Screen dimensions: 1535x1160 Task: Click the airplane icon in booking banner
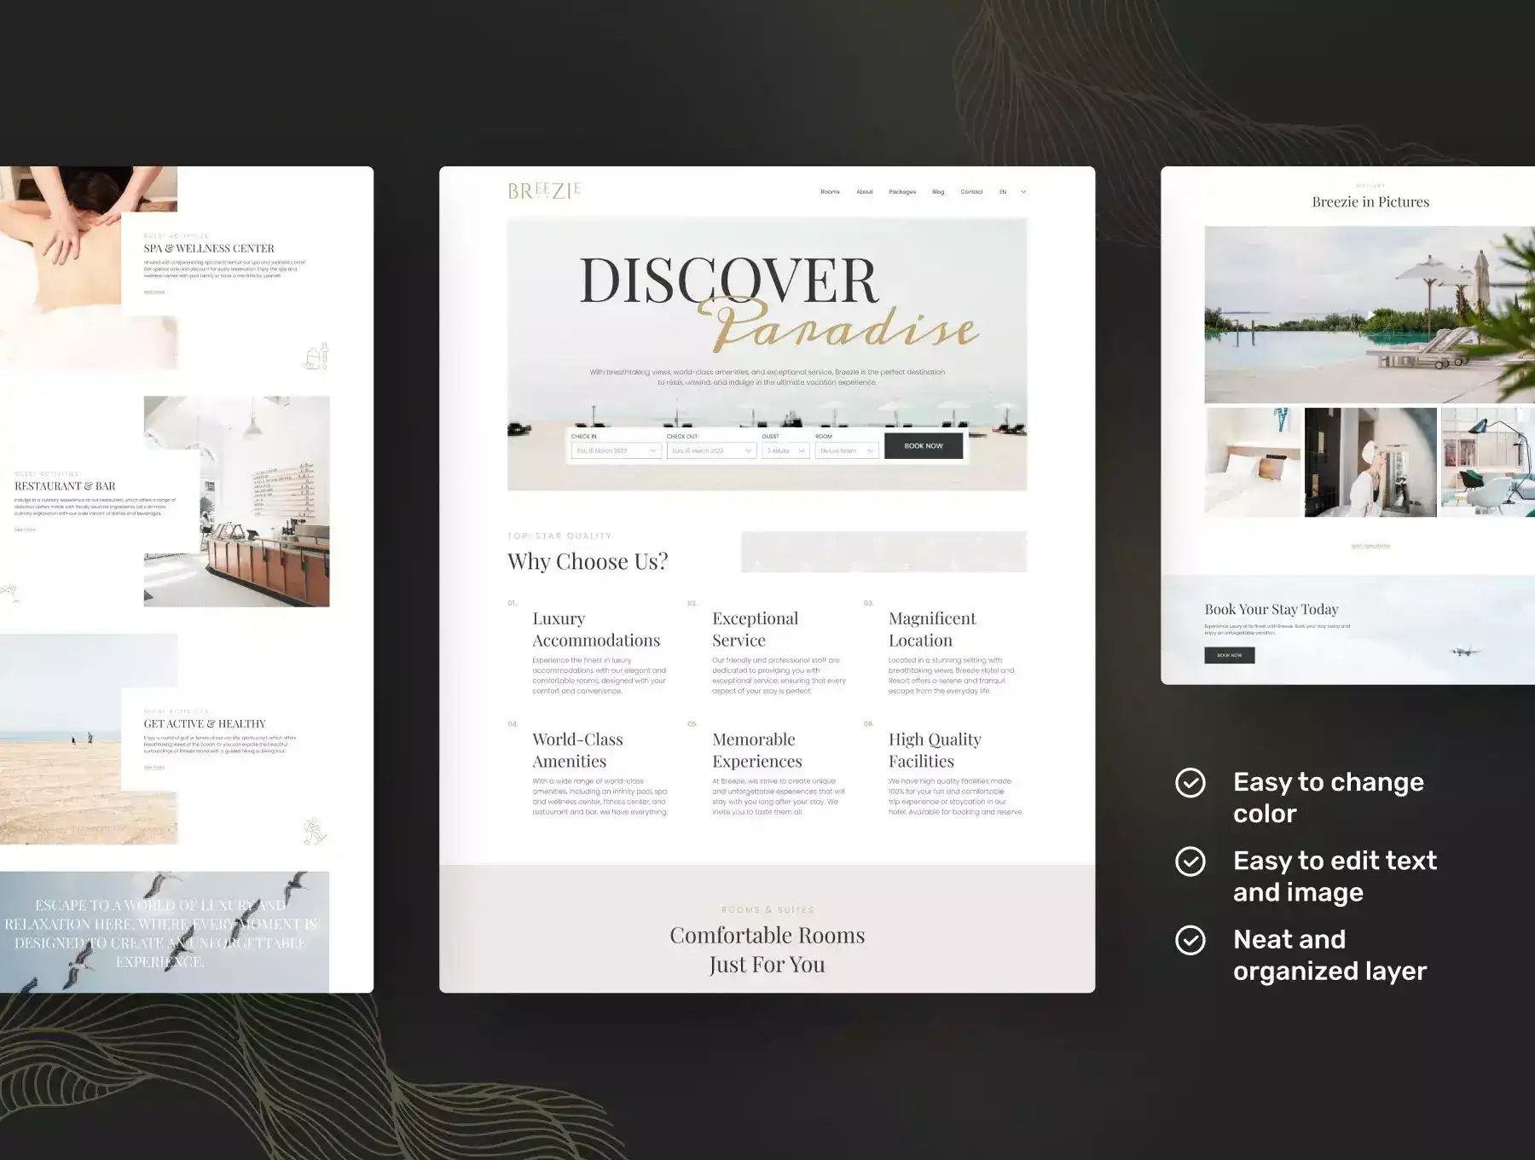(x=1465, y=652)
